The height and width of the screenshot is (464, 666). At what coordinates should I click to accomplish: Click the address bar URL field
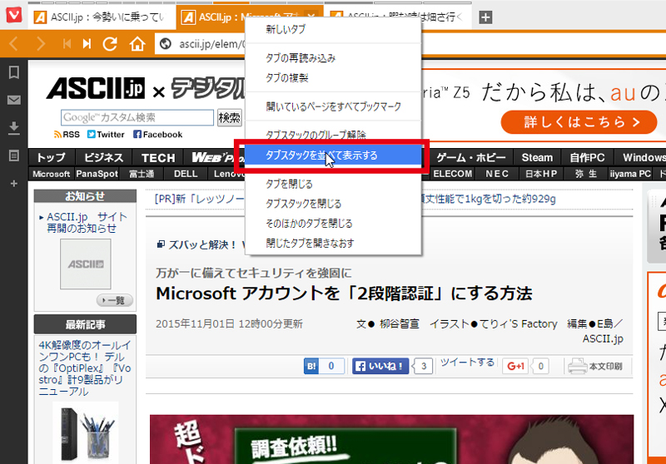pos(200,44)
